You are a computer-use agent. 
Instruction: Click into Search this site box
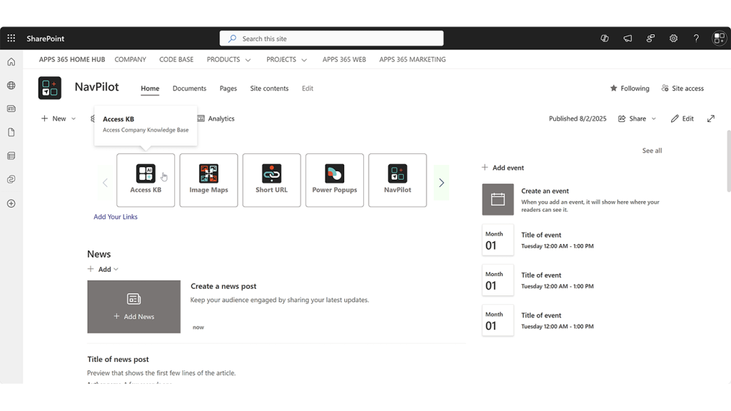click(x=331, y=39)
